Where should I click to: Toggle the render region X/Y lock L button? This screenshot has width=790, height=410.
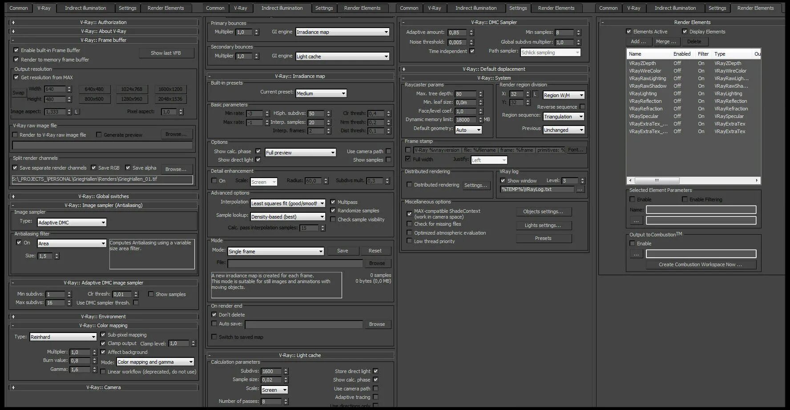tap(535, 94)
